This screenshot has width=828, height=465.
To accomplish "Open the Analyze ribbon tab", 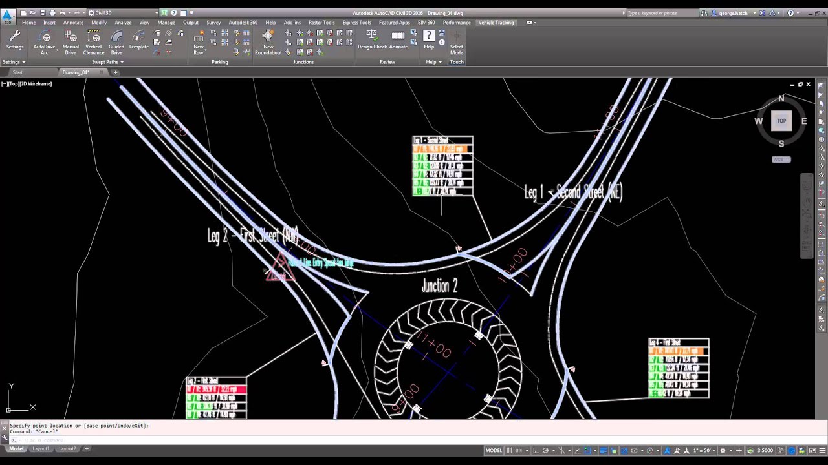I will 123,23.
